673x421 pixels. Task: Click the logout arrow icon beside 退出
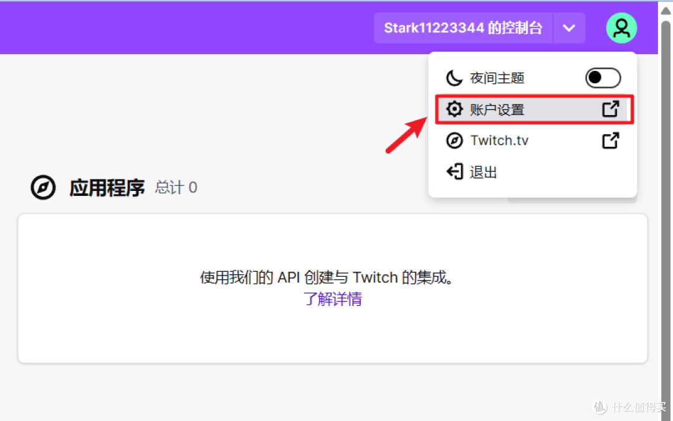(454, 172)
